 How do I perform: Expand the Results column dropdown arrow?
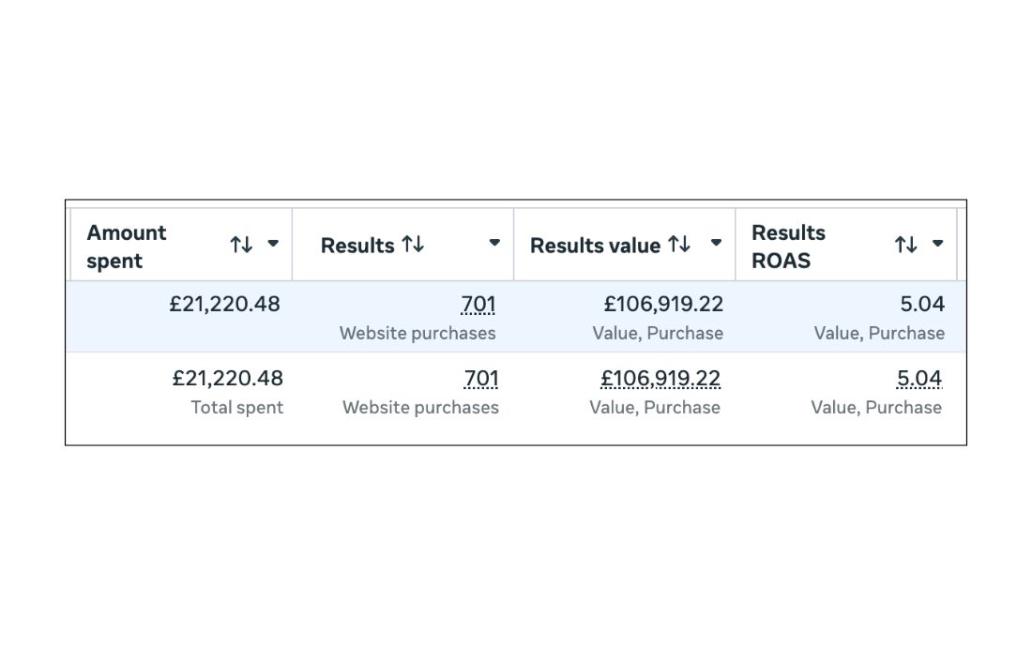494,244
